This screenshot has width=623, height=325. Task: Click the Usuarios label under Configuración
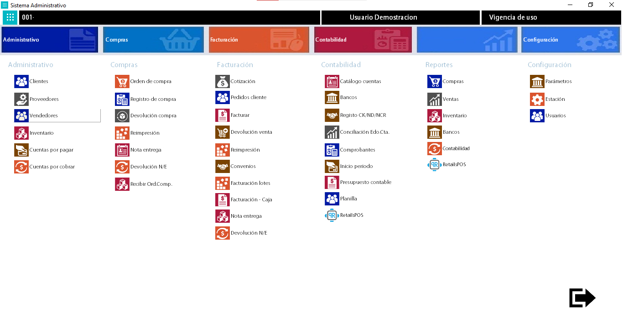[x=556, y=115]
